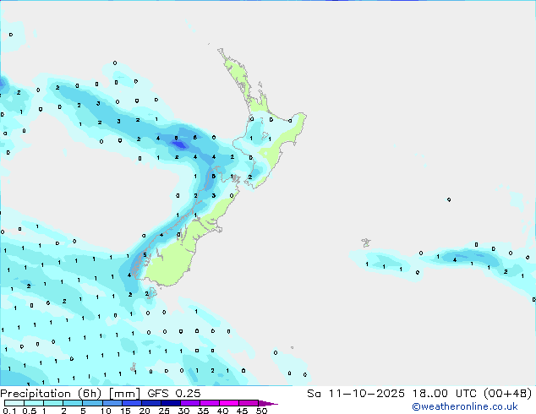Click the 0.1–0.5 mm legend color box

14,403
